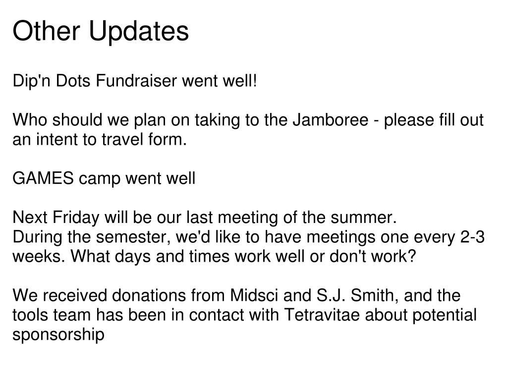The image size is (507, 380).
Task: Click the word "Tetravitae"
Action: [322, 315]
